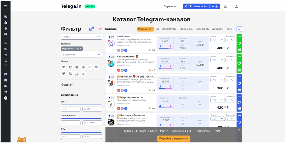Screen dimensions: 286x143
Task: Click the orange cat mascot icon
Action: pyautogui.click(x=22, y=140)
